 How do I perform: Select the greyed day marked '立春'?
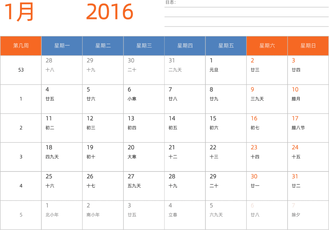pos(185,215)
